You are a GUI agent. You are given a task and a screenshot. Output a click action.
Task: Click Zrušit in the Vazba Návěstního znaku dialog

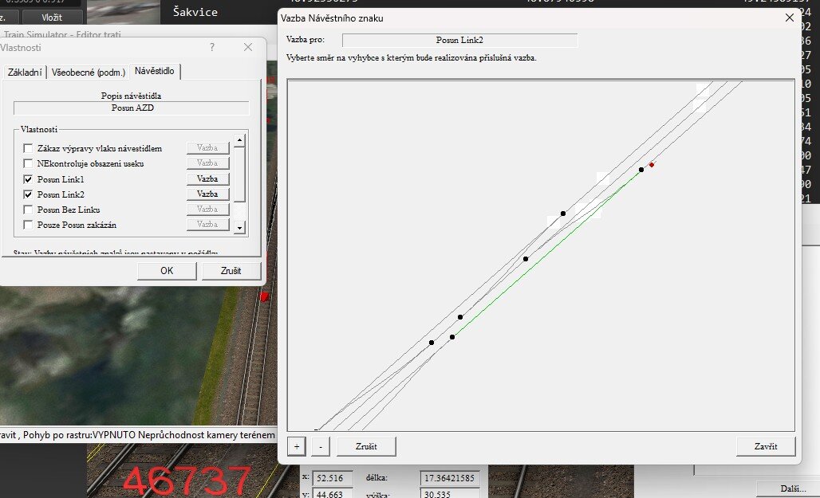pyautogui.click(x=366, y=446)
